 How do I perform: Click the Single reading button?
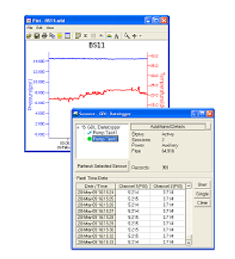pos(202,194)
